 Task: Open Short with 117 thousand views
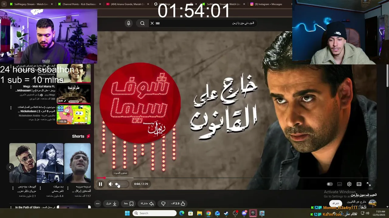pos(77,163)
